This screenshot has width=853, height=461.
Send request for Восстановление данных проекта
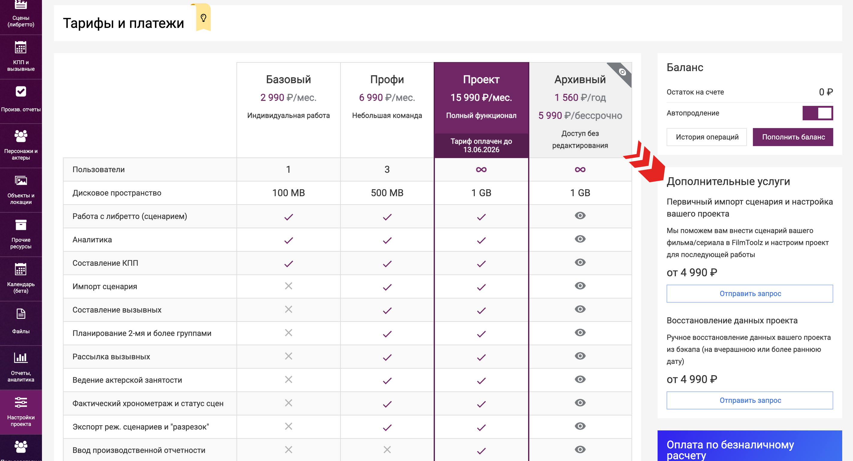pyautogui.click(x=750, y=400)
